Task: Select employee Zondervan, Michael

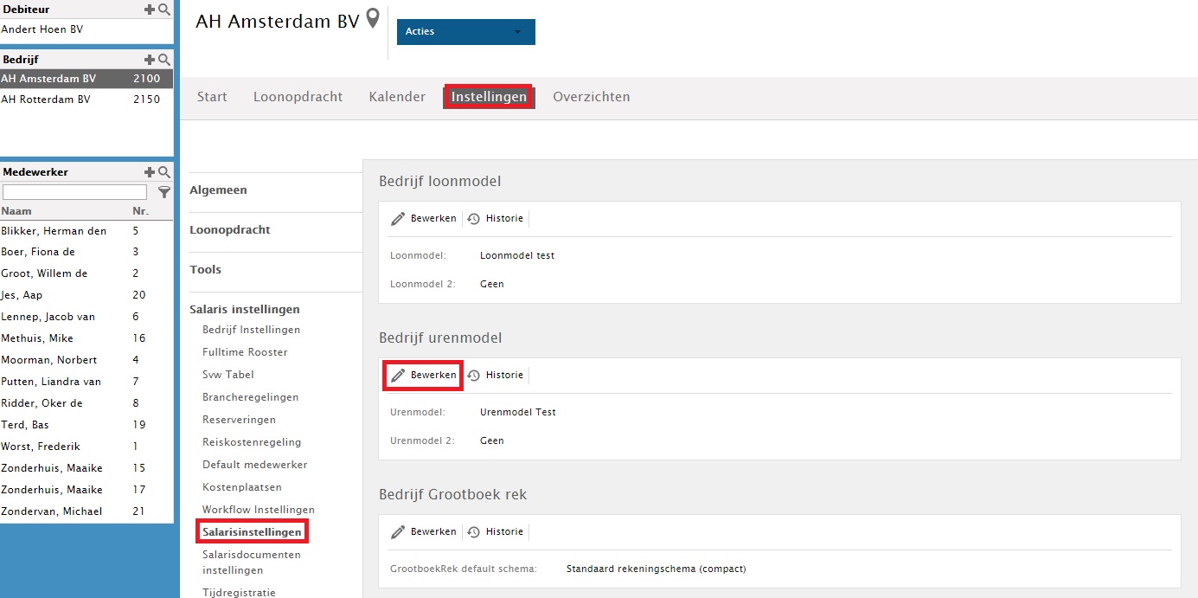Action: (x=86, y=511)
